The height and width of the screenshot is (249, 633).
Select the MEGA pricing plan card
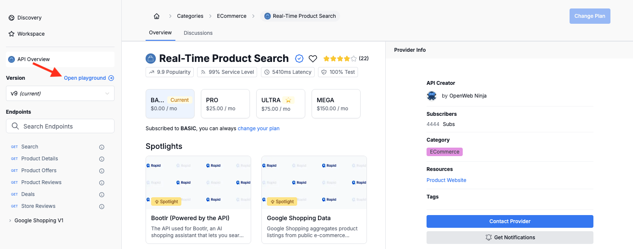point(336,104)
